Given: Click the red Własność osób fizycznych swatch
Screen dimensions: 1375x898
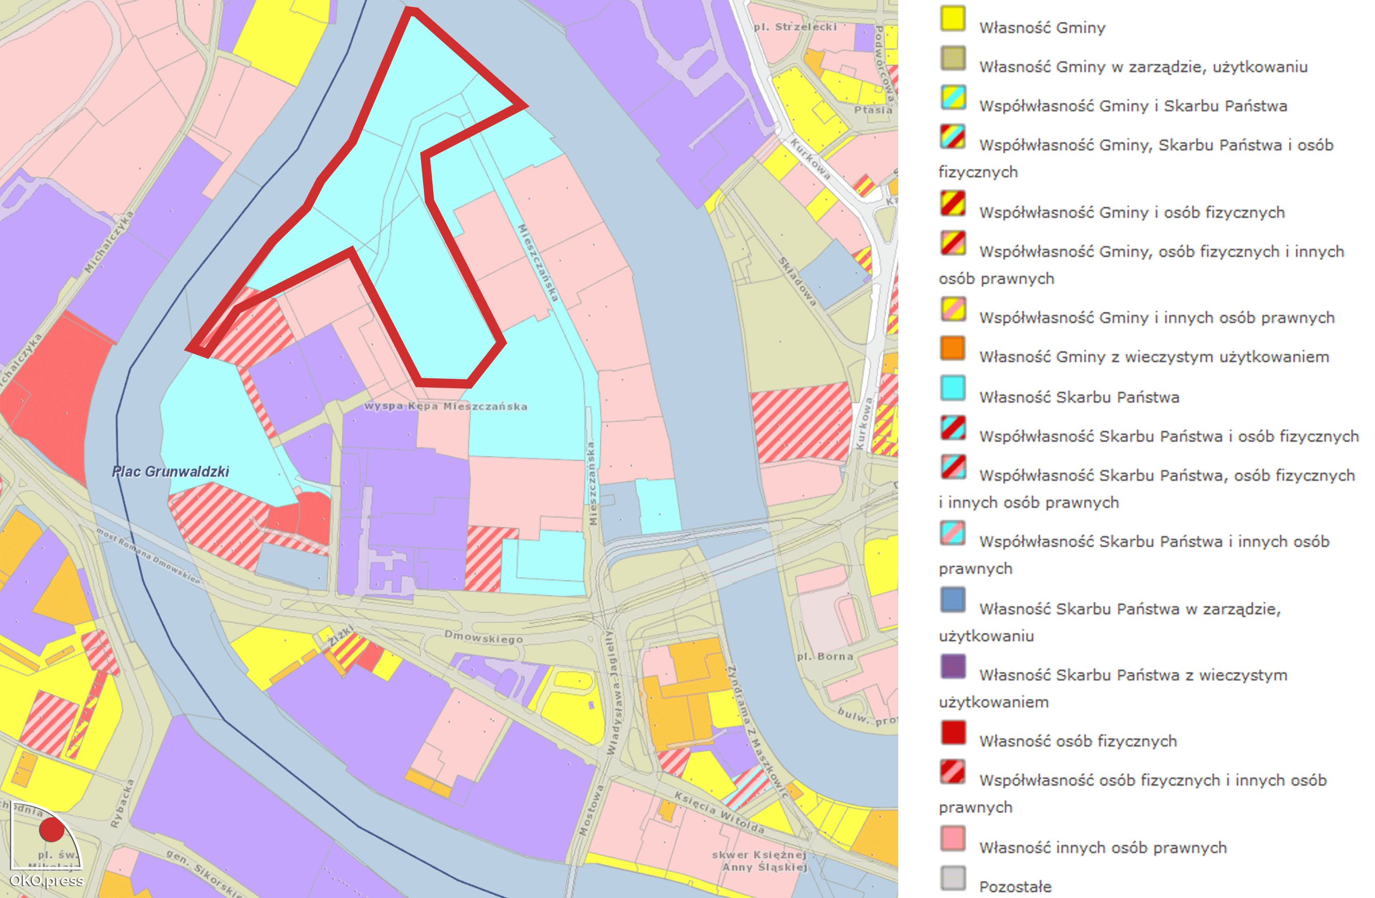Looking at the screenshot, I should pyautogui.click(x=953, y=732).
